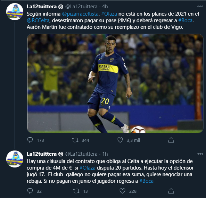Open La12tuittera profile avatar on second tweet
206x198 pixels.
[15, 159]
